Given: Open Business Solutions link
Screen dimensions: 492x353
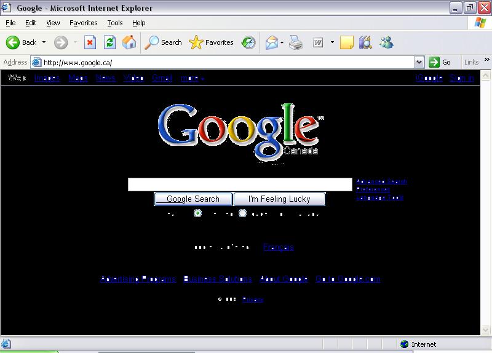Looking at the screenshot, I should tap(218, 279).
